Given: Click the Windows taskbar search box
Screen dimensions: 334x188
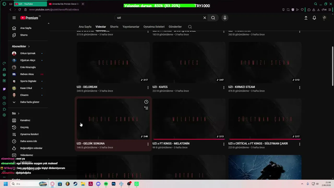Looking at the screenshot, I should coord(29,184).
